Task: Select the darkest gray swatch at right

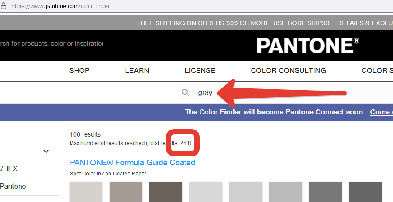Action: [x=365, y=192]
